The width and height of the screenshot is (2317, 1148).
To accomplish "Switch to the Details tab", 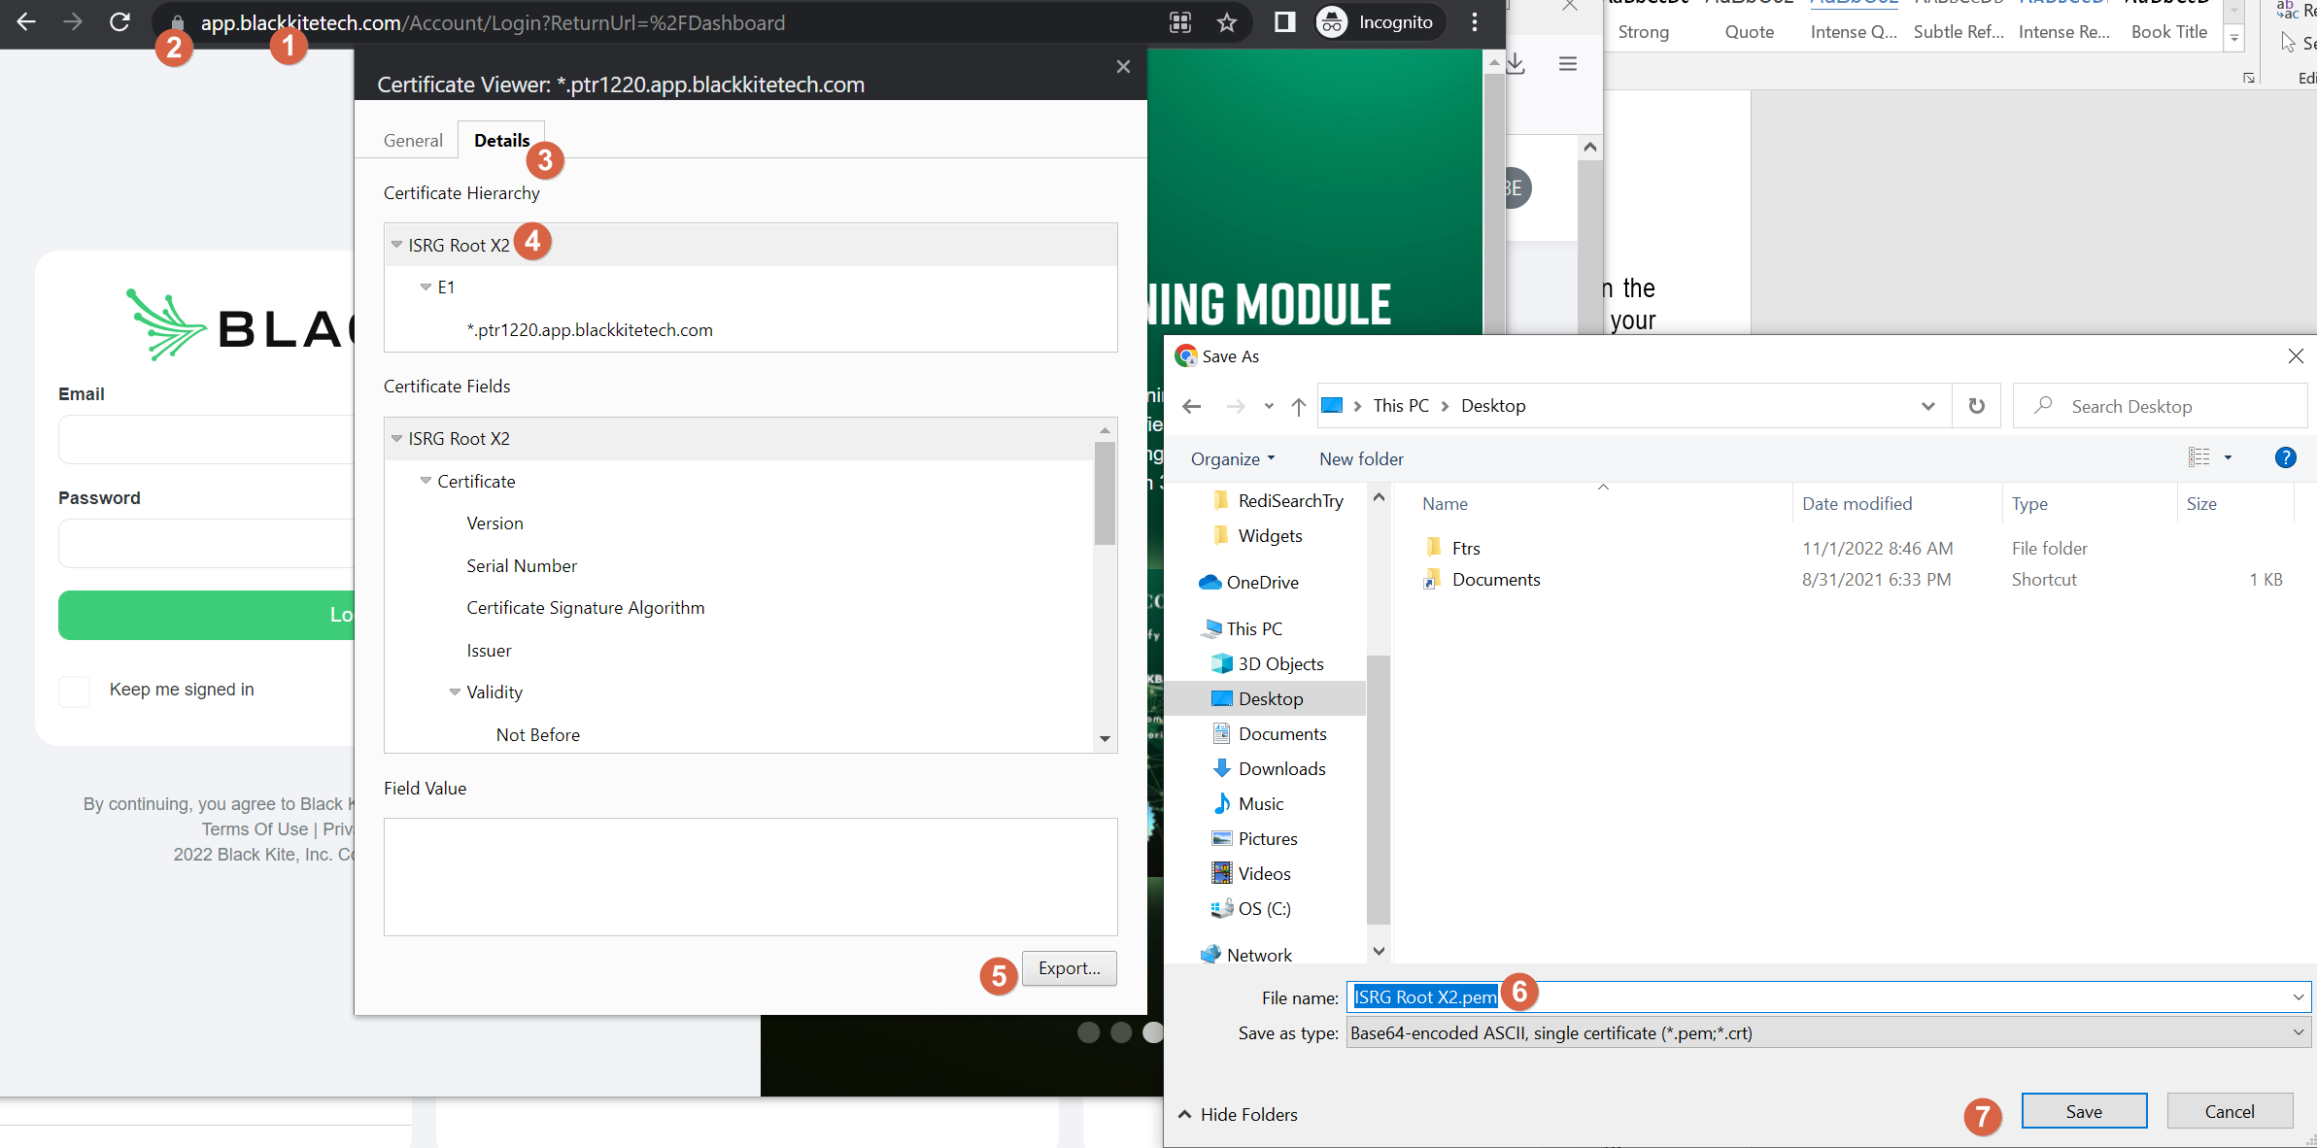I will pyautogui.click(x=501, y=141).
